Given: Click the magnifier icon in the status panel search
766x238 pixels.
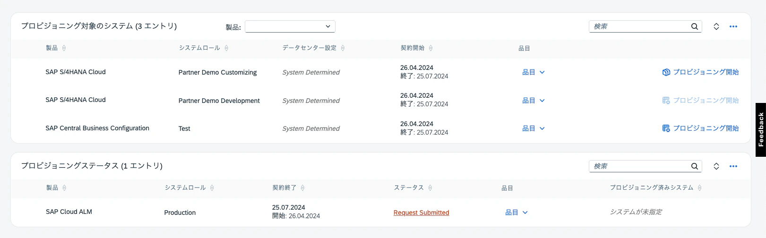Looking at the screenshot, I should 695,166.
